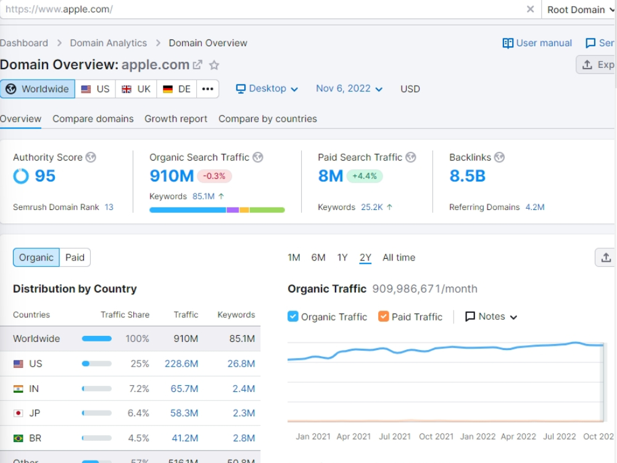617x463 pixels.
Task: Click the organic keywords up arrow
Action: pyautogui.click(x=221, y=196)
